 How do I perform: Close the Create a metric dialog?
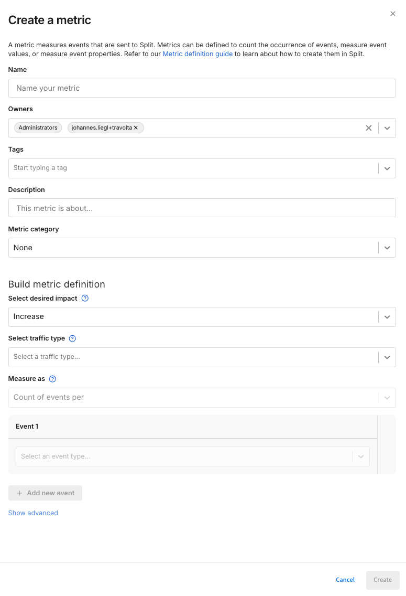[x=393, y=14]
